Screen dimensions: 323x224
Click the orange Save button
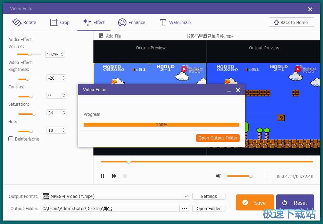coord(255,202)
